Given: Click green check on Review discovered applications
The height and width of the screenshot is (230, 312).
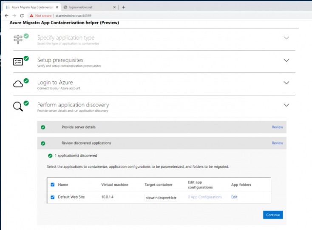Looking at the screenshot, I should (43, 143).
